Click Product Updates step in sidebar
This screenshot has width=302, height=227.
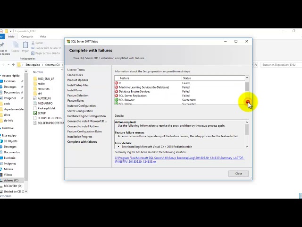tap(77, 80)
